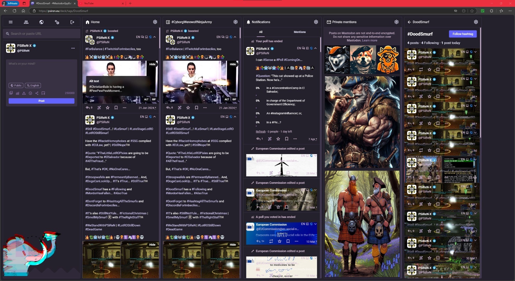The width and height of the screenshot is (515, 281).
Task: Open Notifications column settings gear
Action: point(316,22)
